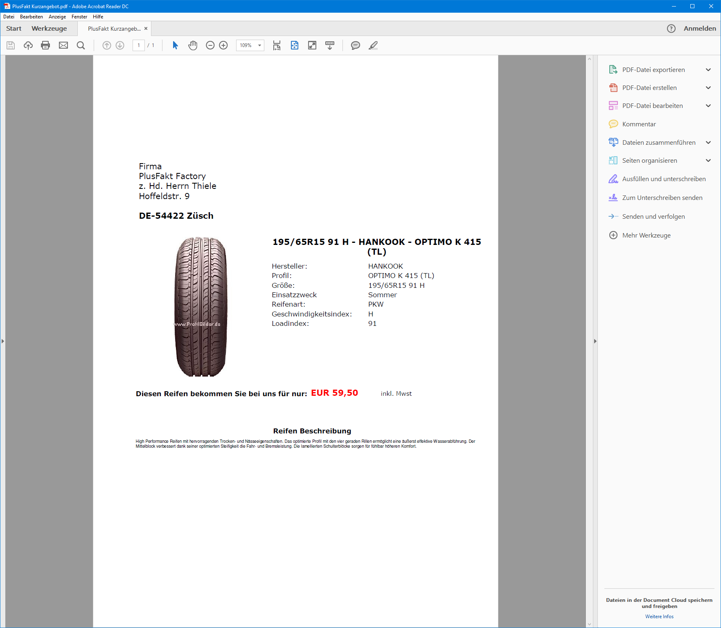Image resolution: width=721 pixels, height=628 pixels.
Task: Expand the PDF-Datei exportieren chevron
Action: (x=708, y=70)
